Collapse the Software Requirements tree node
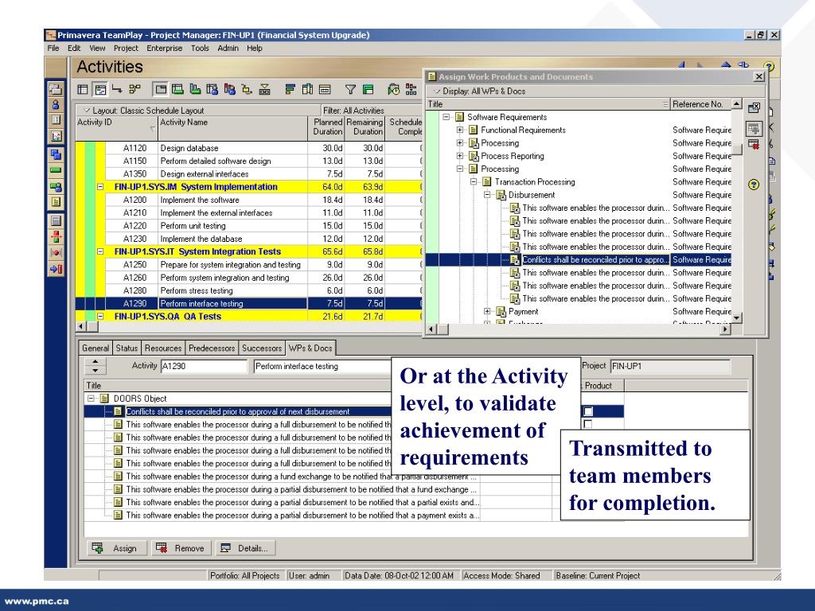Viewport: 815px width, 611px height. (446, 117)
